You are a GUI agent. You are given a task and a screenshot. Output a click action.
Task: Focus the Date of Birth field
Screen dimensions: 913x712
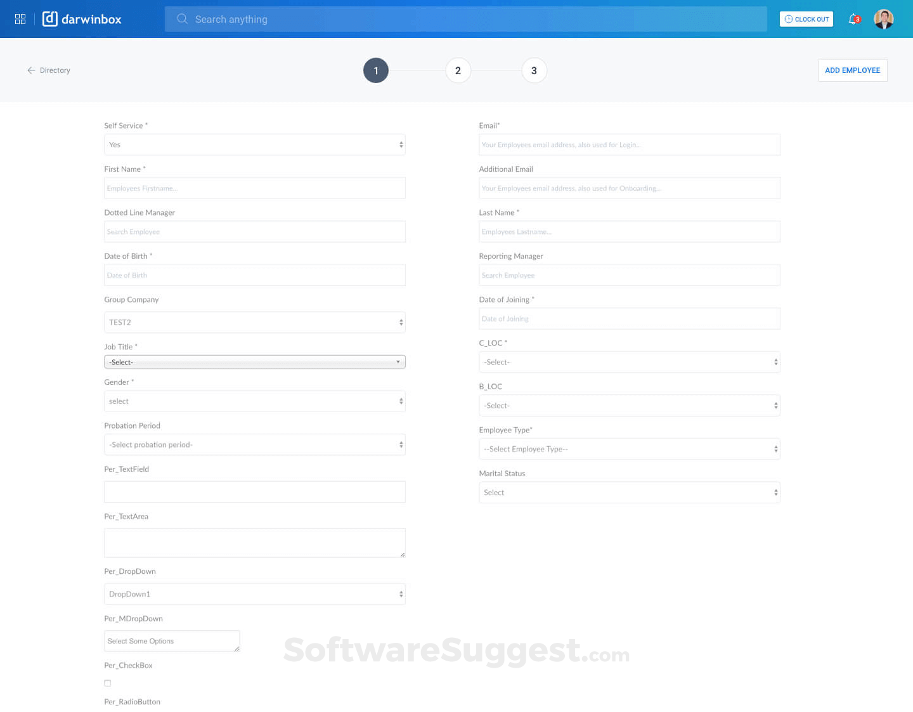click(254, 275)
